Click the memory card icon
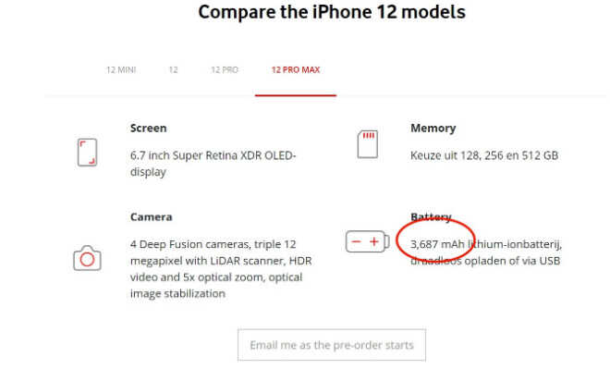Screen dimensions: 610x381 pyautogui.click(x=367, y=144)
